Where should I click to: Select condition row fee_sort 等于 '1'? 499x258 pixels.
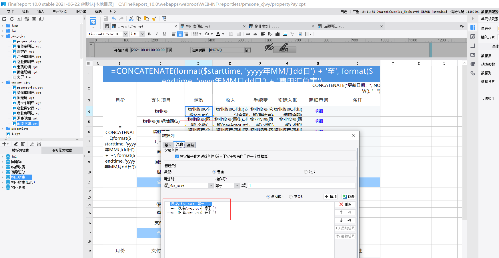[x=191, y=204]
